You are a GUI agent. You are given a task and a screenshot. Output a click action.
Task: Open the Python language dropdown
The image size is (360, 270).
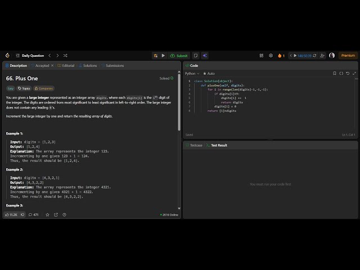192,73
